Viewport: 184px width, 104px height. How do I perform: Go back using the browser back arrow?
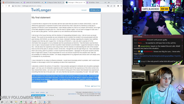pyautogui.click(x=3, y=6)
